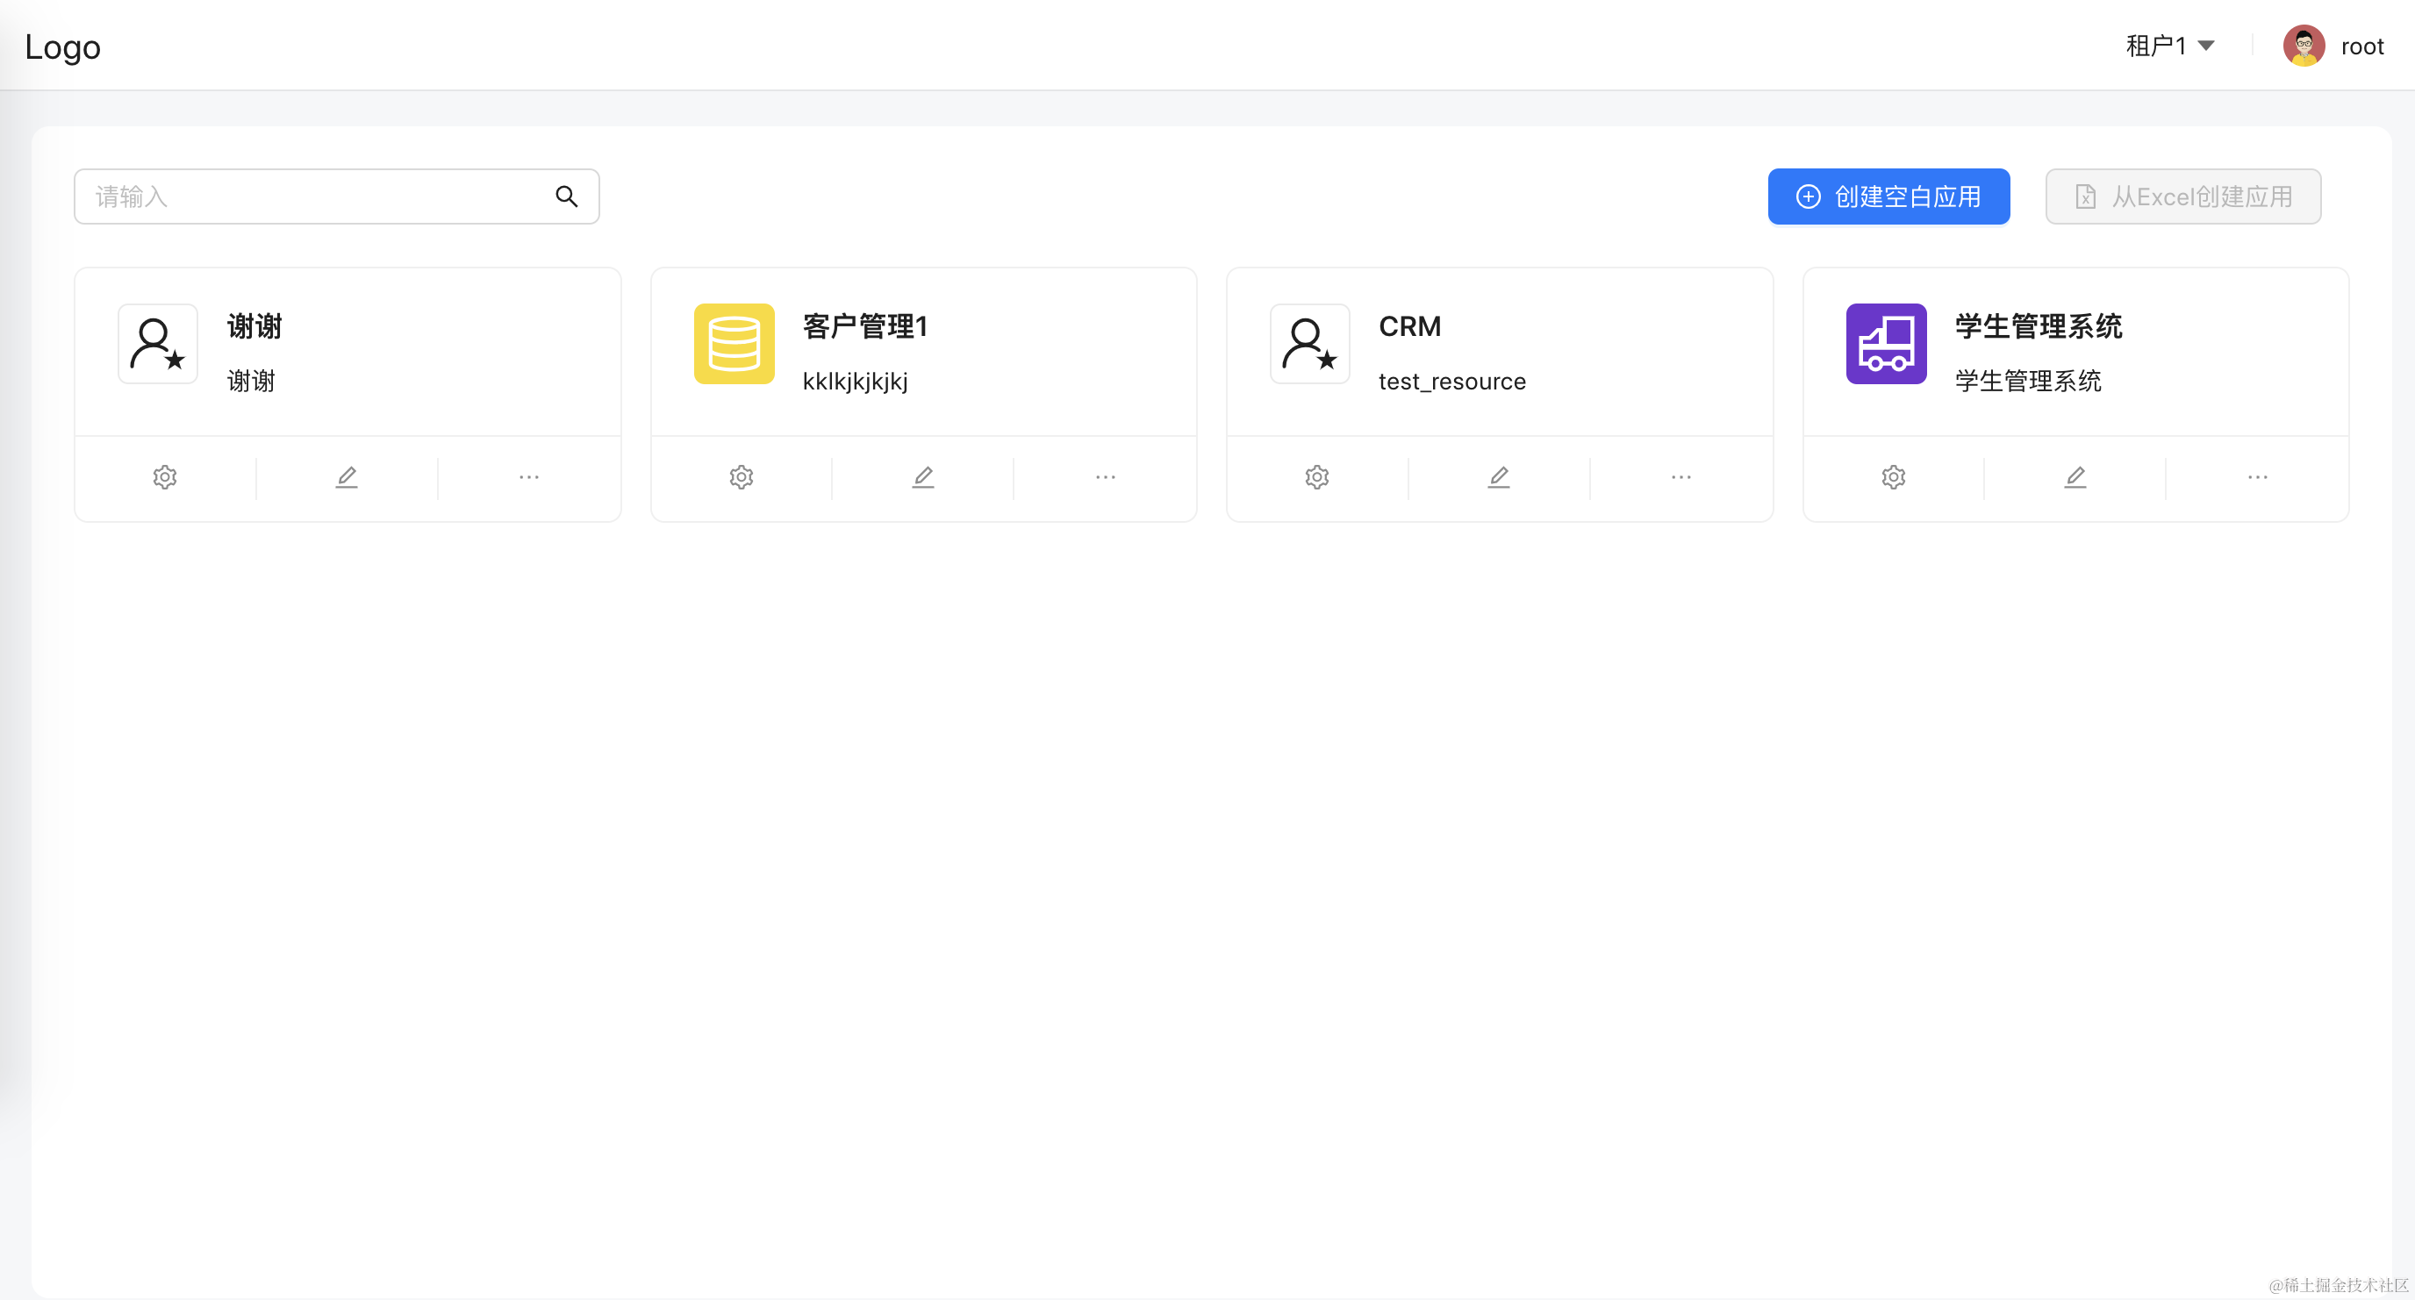Click the root user avatar
The width and height of the screenshot is (2415, 1300).
2304,46
